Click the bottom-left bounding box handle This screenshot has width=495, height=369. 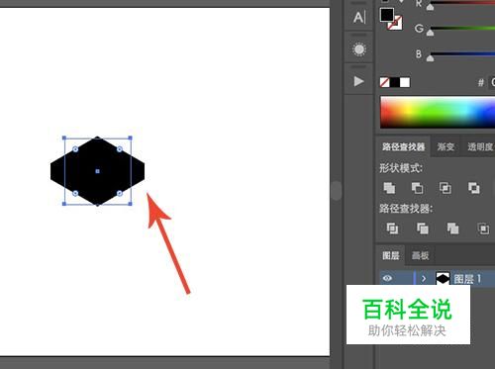pyautogui.click(x=64, y=204)
